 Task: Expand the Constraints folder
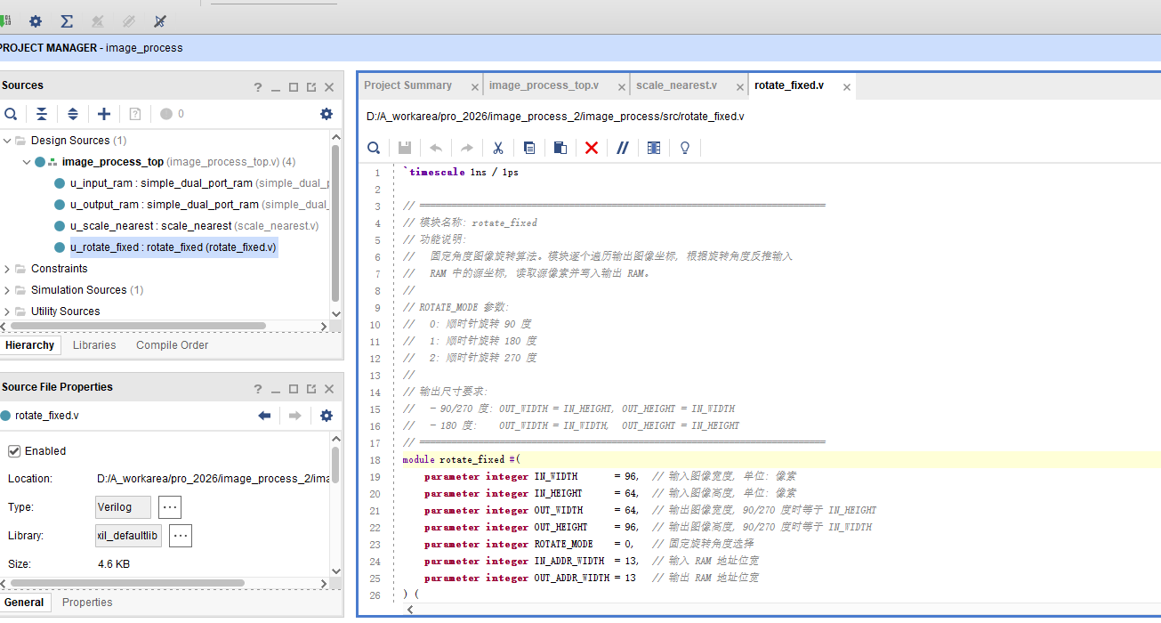click(8, 269)
